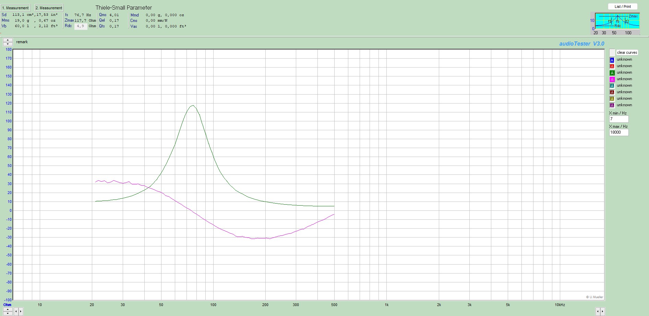Click the Mms value 19,0 g

click(22, 21)
